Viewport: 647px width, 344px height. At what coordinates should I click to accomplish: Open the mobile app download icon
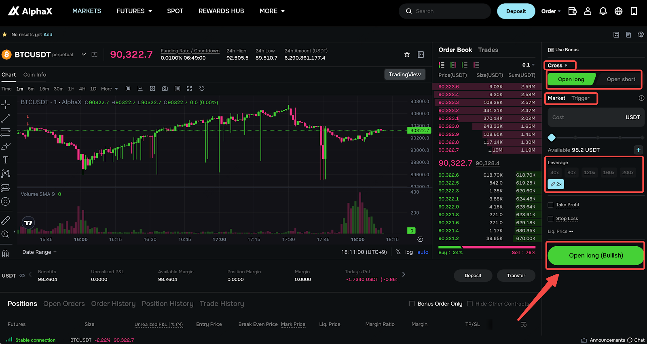coord(634,11)
